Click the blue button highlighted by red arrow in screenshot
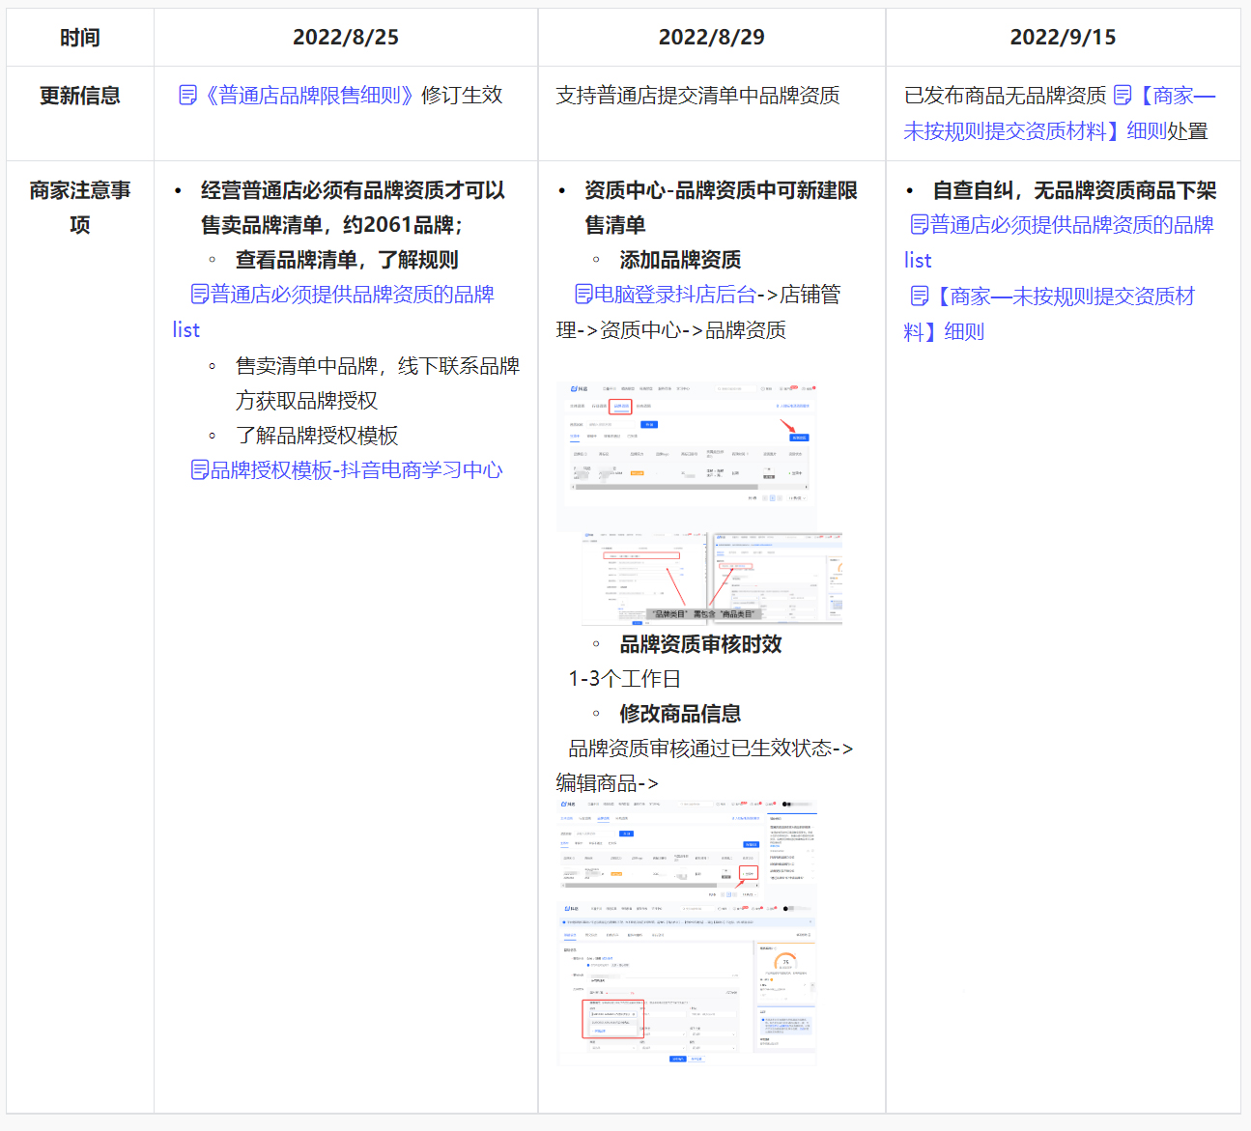The width and height of the screenshot is (1251, 1131). (x=800, y=438)
